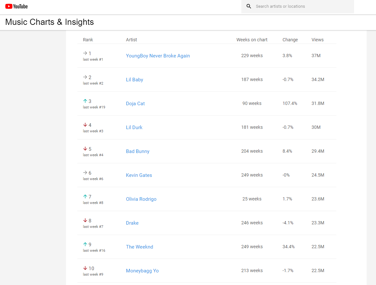This screenshot has height=285, width=376.
Task: Click the 'last week #3' text
Action: [x=93, y=131]
